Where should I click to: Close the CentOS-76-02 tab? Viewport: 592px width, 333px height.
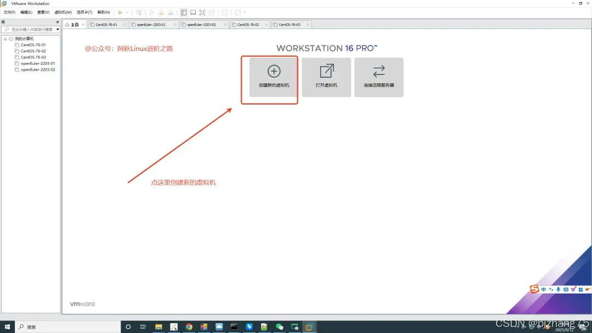(x=266, y=25)
